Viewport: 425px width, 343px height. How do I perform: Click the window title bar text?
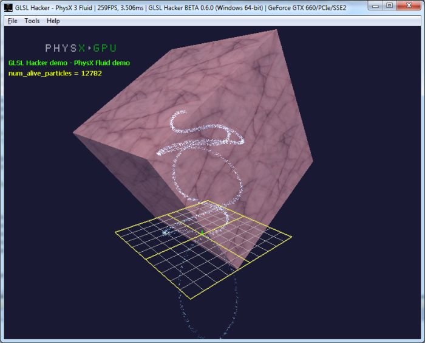[x=180, y=8]
